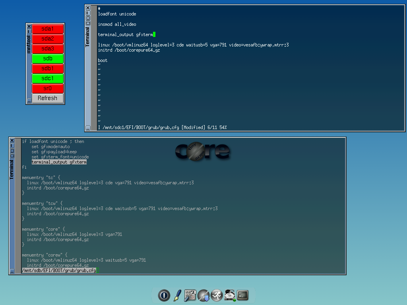Open the Apps download-arrow icon in the dock
The image size is (407, 305).
[203, 295]
